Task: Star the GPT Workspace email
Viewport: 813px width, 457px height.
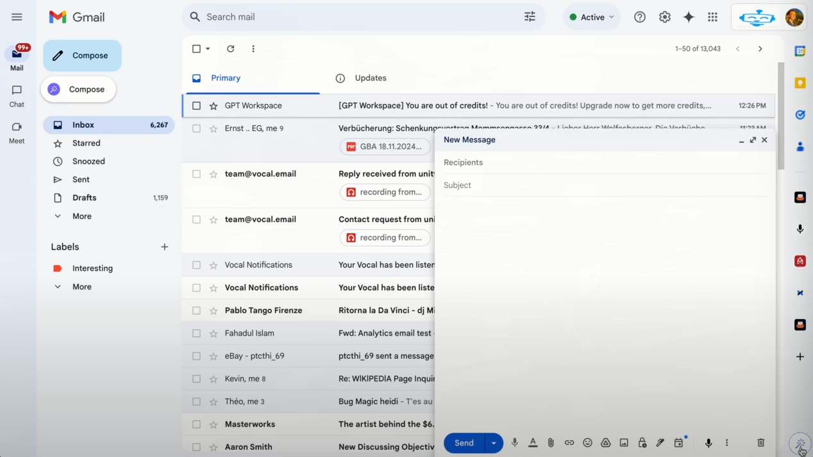Action: [214, 106]
